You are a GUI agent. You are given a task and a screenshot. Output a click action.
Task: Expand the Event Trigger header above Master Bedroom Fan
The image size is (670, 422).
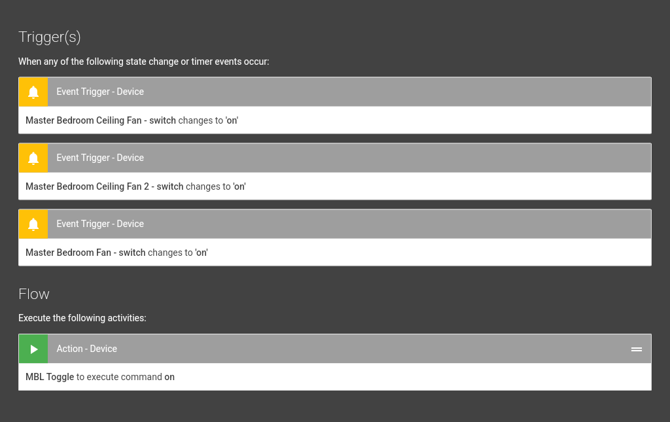tap(100, 224)
